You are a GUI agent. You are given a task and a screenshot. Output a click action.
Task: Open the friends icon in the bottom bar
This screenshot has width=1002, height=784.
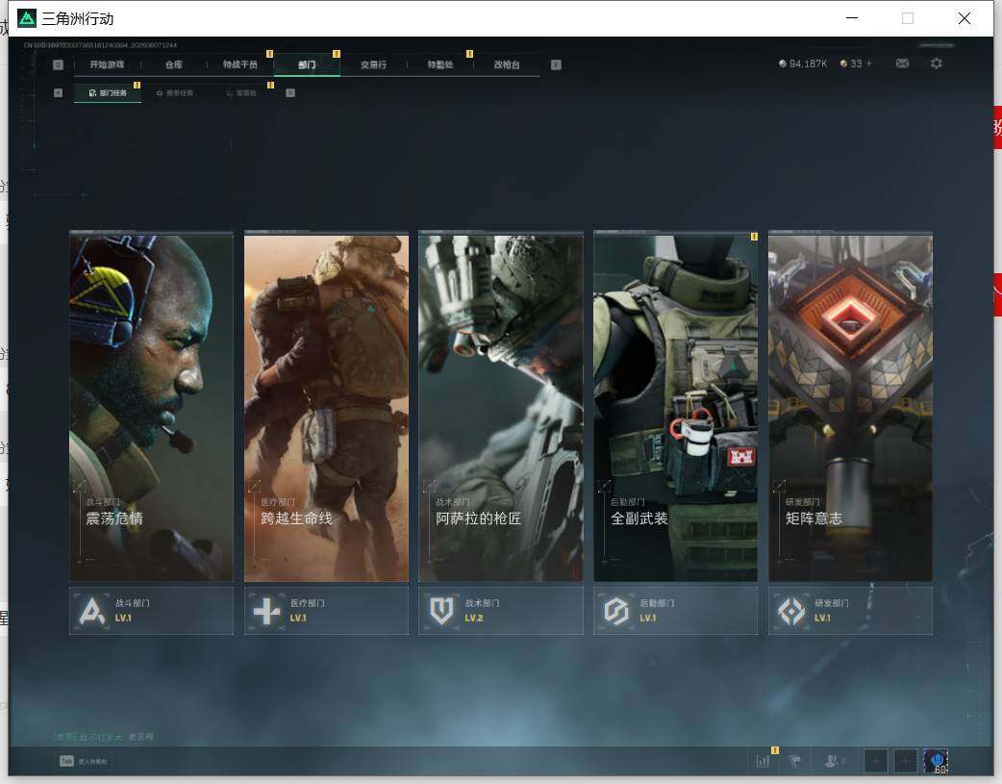[834, 761]
